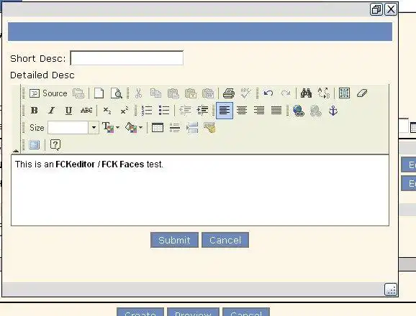The image size is (416, 316).
Task: Click the Create button in background page
Action: click(140, 312)
